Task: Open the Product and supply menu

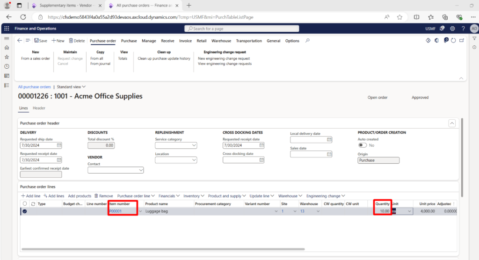Action: coord(227,196)
